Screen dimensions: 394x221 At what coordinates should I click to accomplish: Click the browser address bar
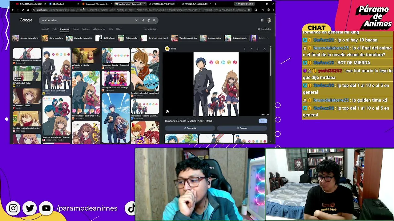pyautogui.click(x=141, y=10)
